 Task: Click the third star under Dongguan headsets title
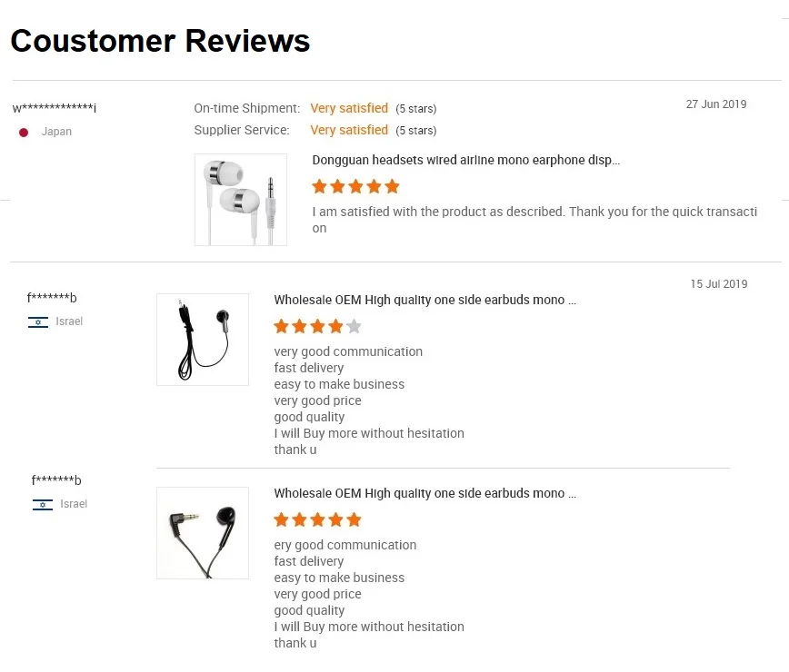(x=355, y=186)
